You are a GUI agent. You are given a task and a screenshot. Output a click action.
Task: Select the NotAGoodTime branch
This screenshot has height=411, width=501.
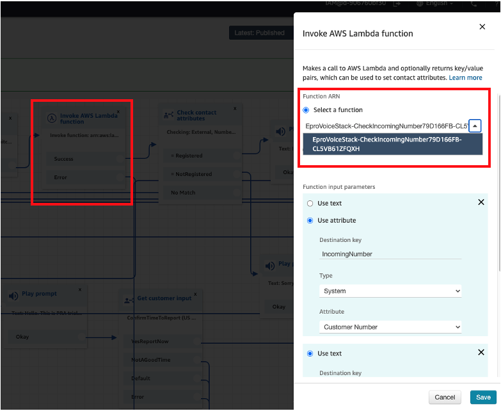tap(163, 360)
